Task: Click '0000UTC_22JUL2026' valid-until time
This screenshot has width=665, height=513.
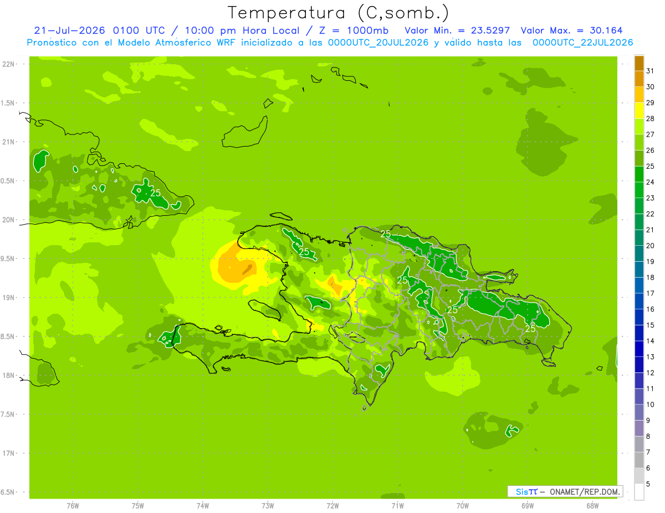Action: tap(582, 43)
